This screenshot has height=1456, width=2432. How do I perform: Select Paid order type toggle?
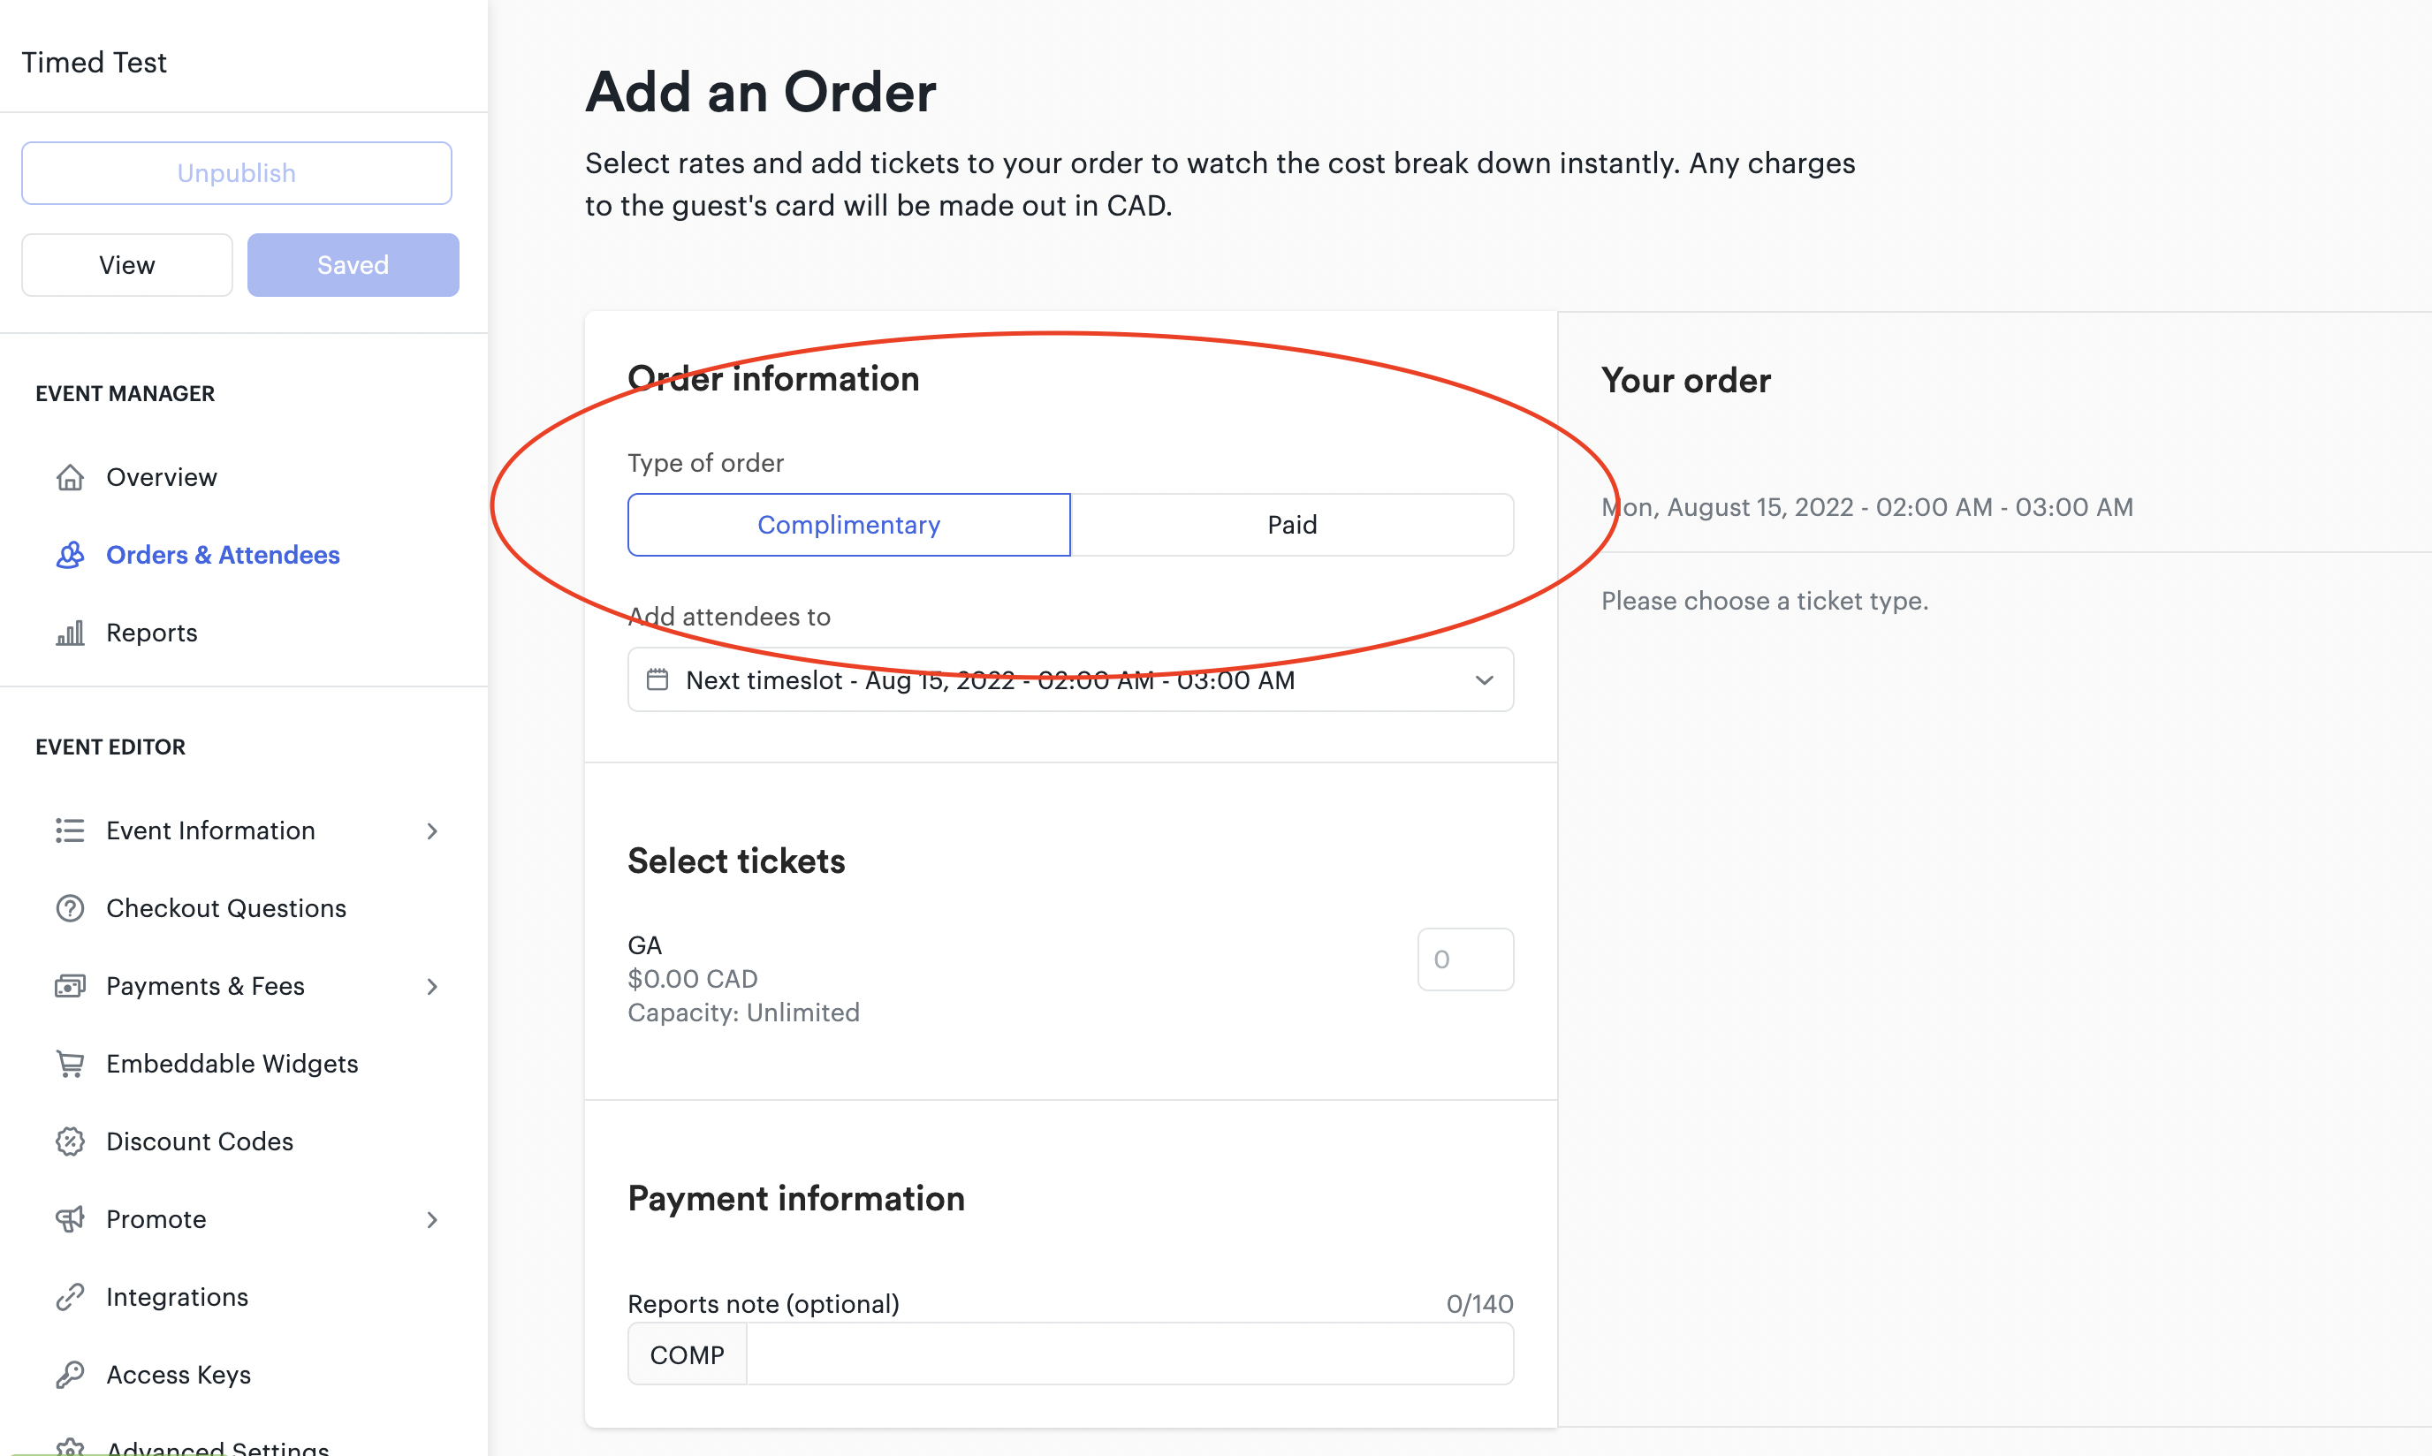pos(1291,523)
